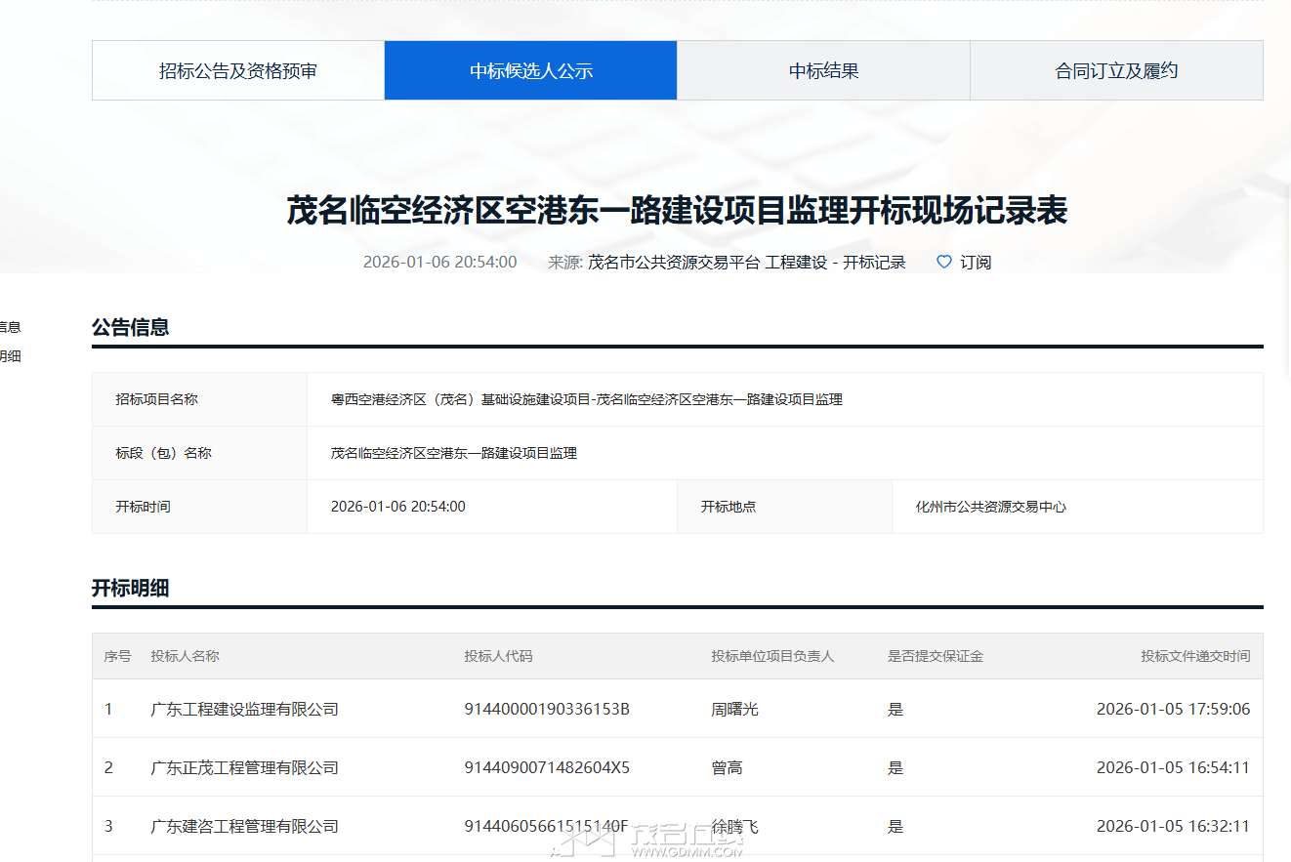Click bidder code 91440000190336153B
Image resolution: width=1291 pixels, height=862 pixels.
click(546, 709)
